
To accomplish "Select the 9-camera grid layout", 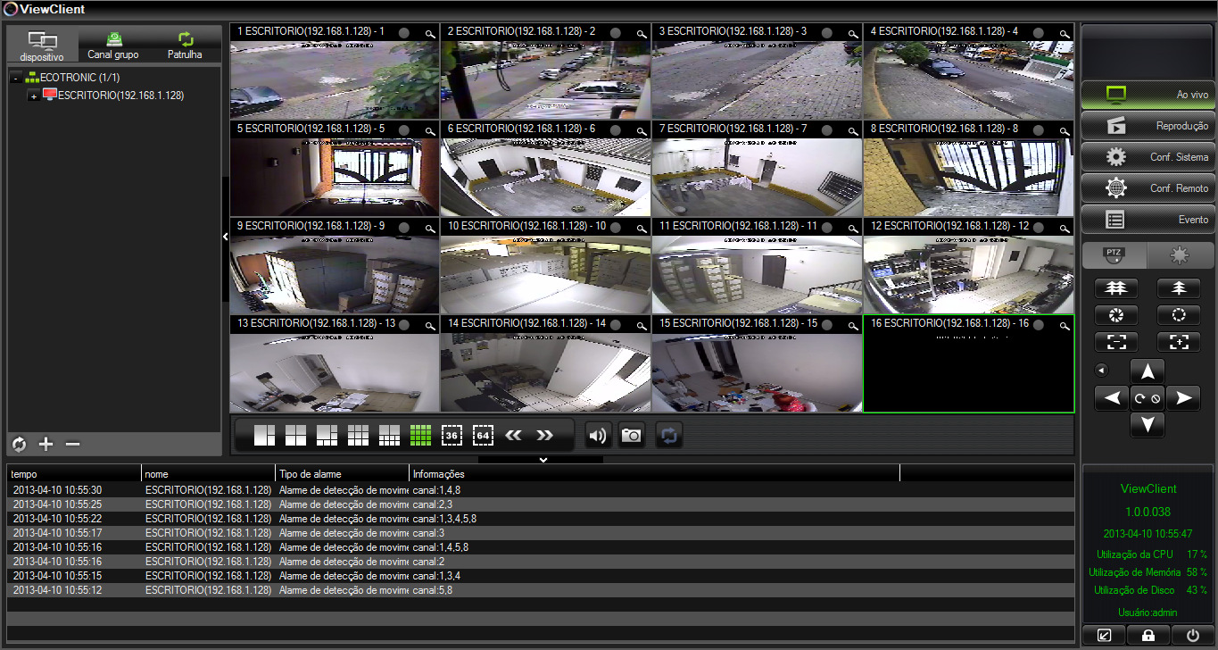I will coord(359,436).
